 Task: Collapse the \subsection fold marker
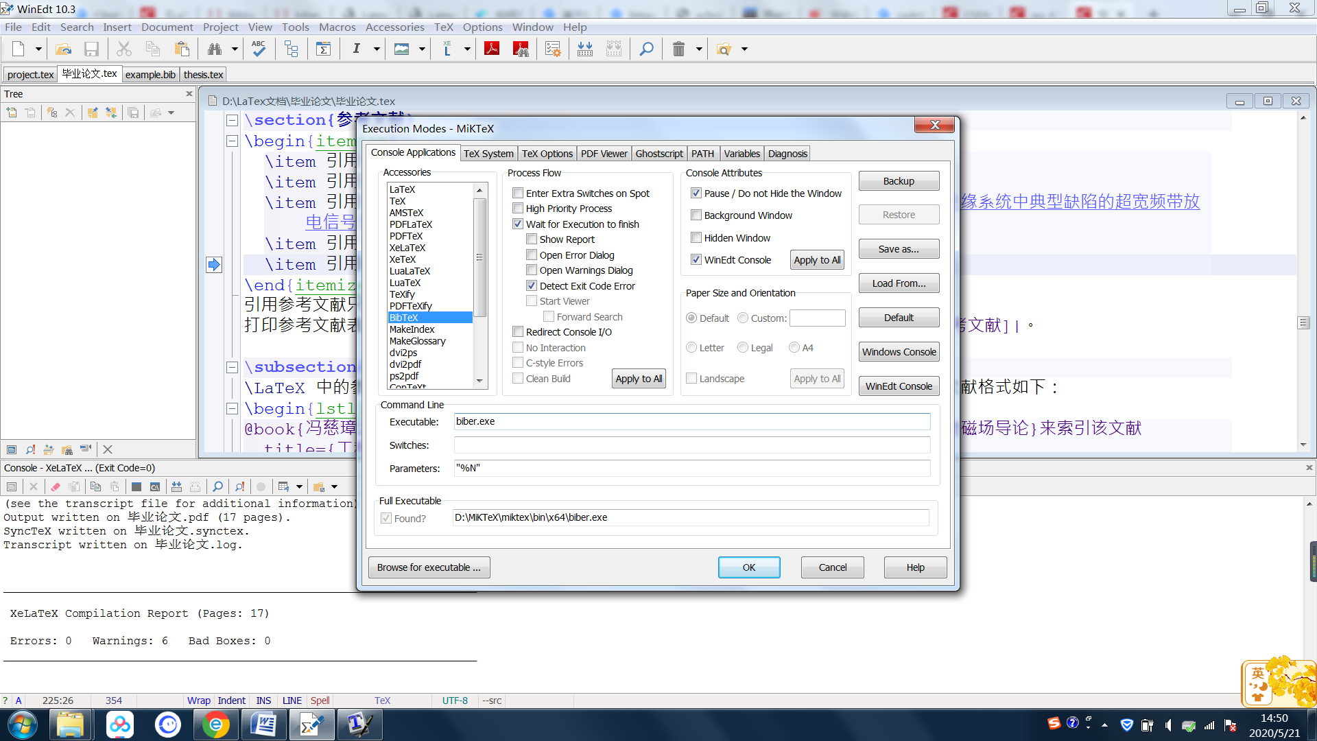click(x=233, y=367)
